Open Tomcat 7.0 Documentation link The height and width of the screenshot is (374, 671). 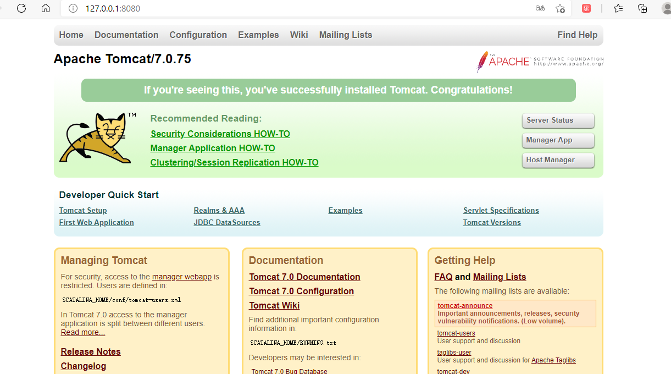[304, 277]
